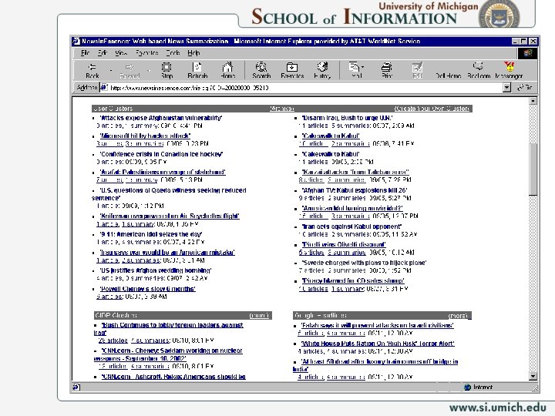Select 'Disarm Iraq, Bush to urge U.N.' headline
The height and width of the screenshot is (416, 555).
(x=347, y=118)
